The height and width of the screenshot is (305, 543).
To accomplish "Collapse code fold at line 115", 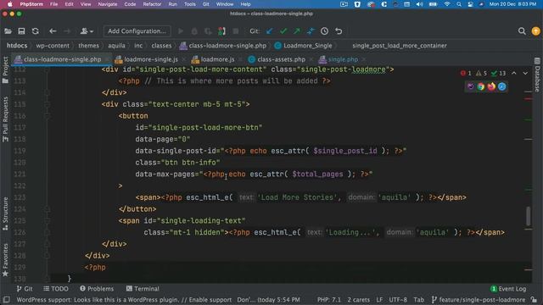I will point(48,104).
